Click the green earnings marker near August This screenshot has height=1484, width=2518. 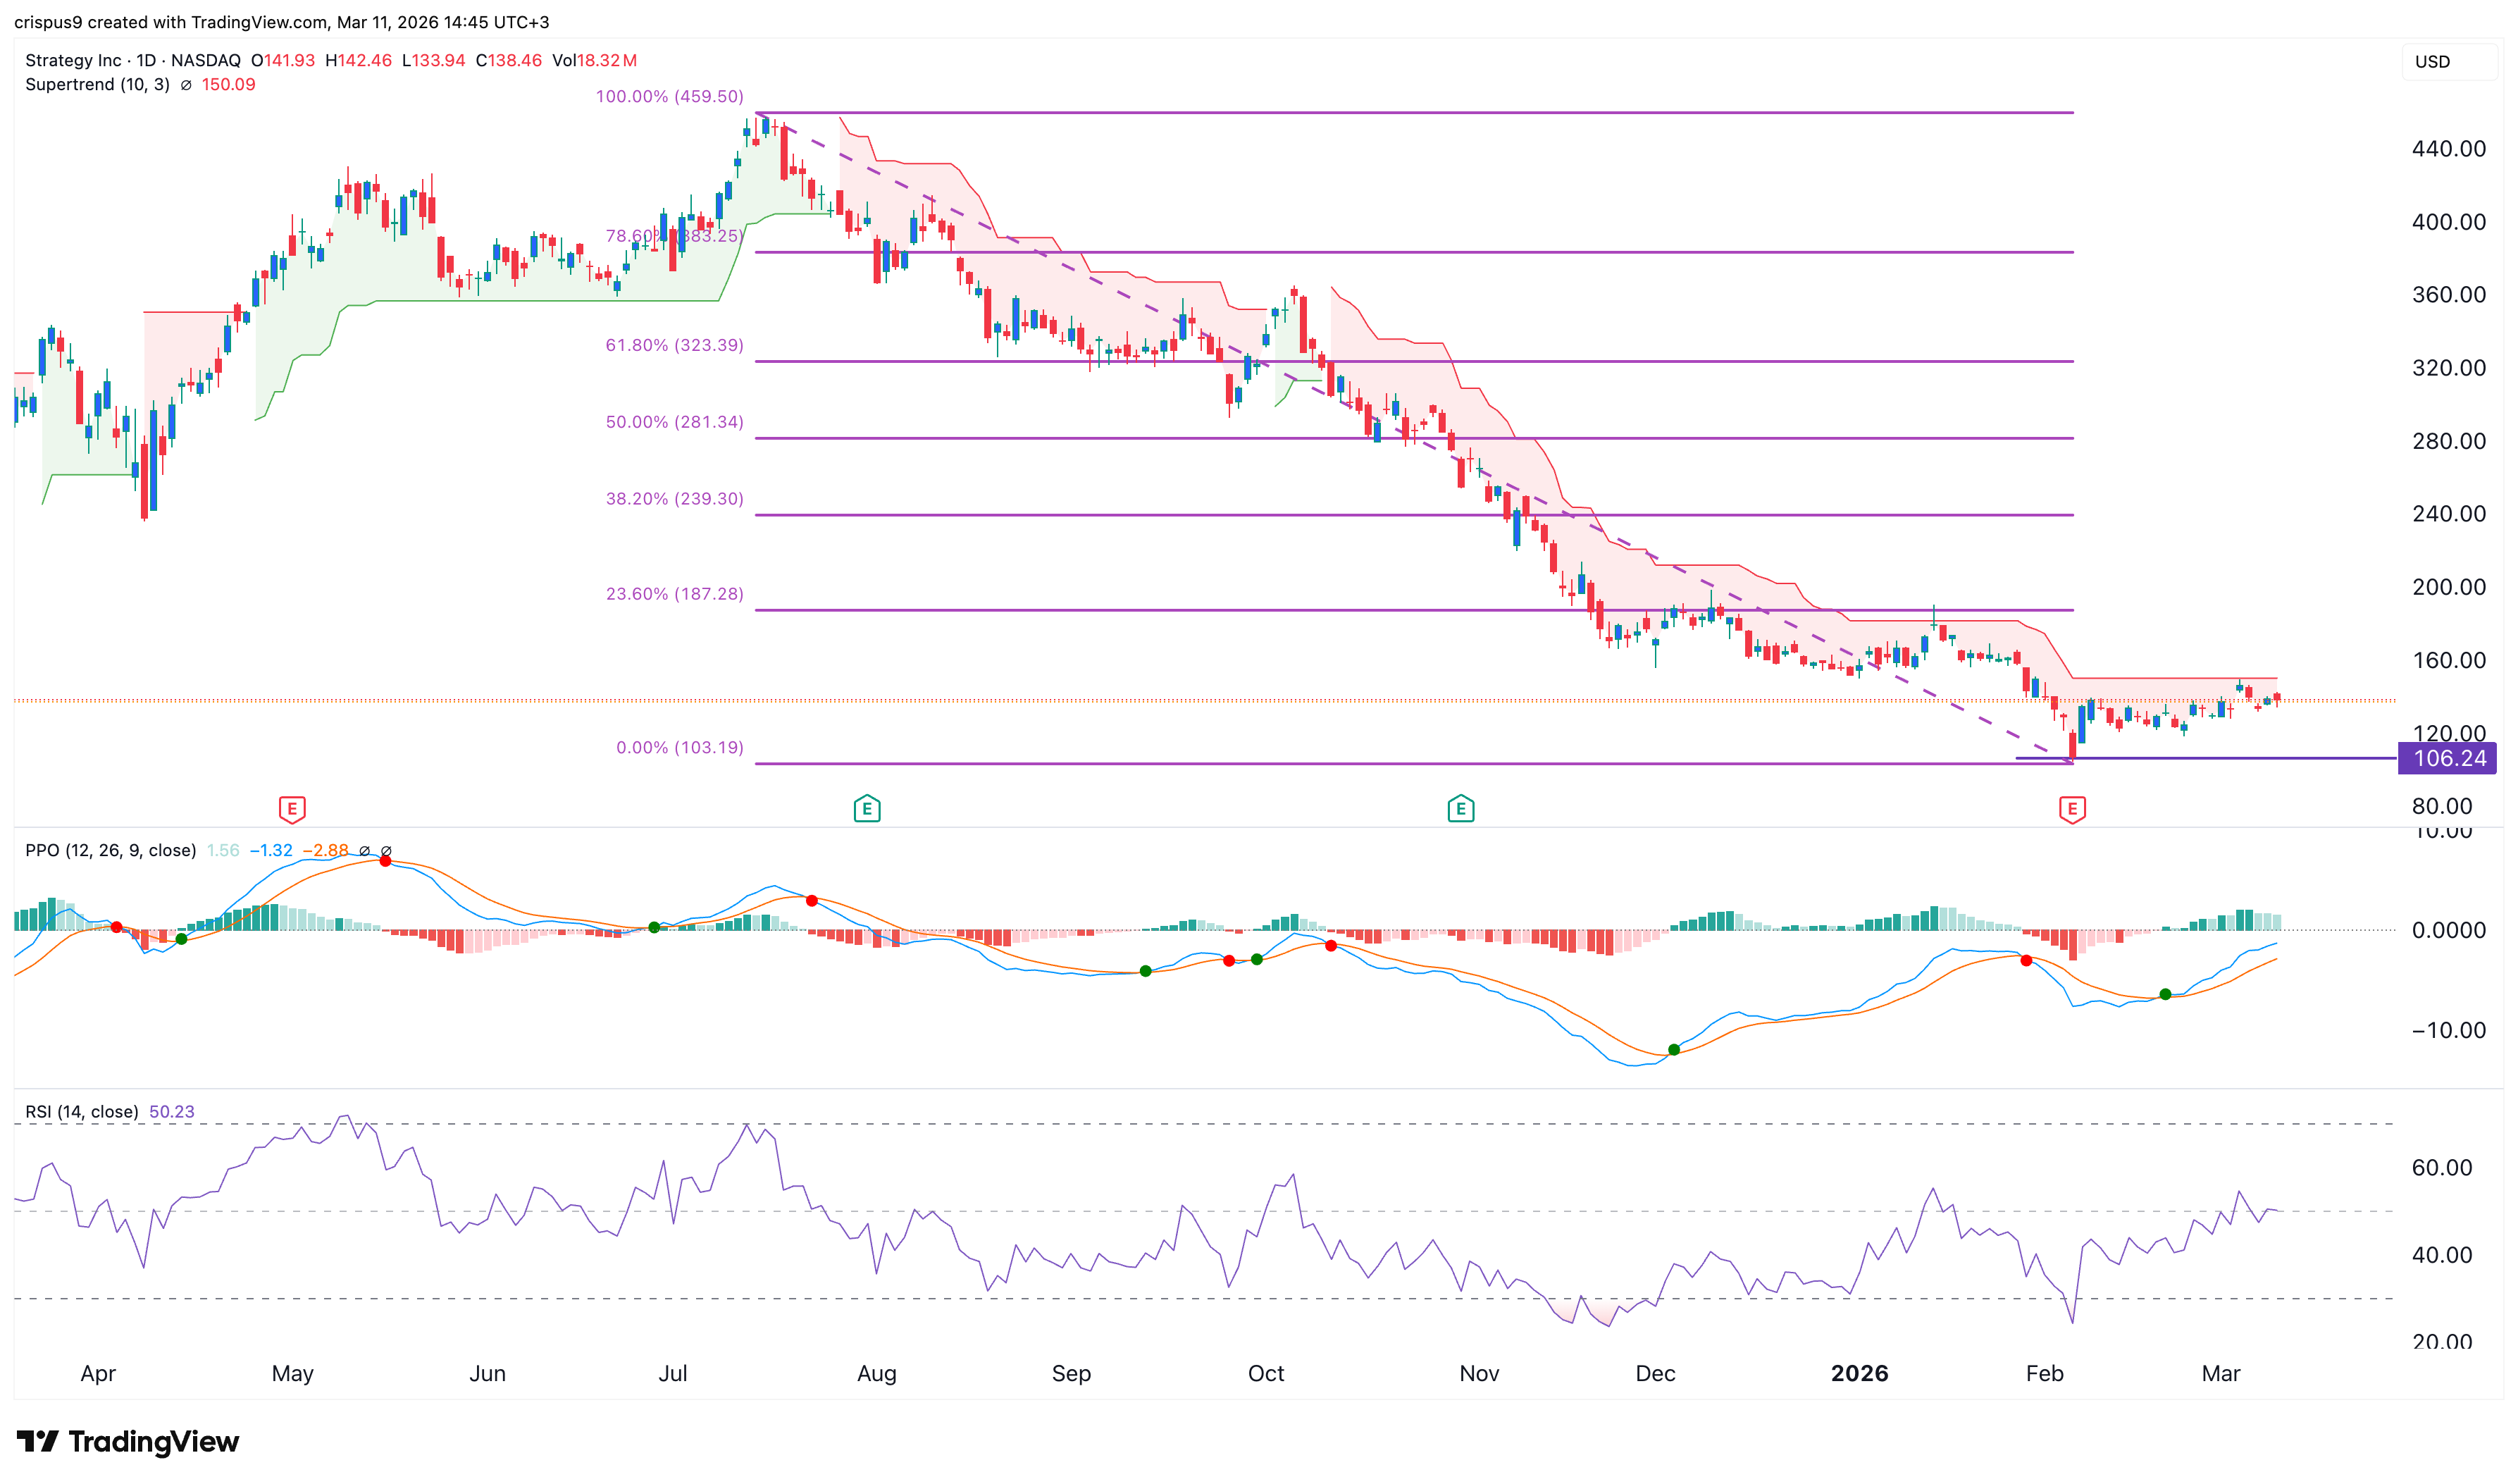[x=867, y=809]
